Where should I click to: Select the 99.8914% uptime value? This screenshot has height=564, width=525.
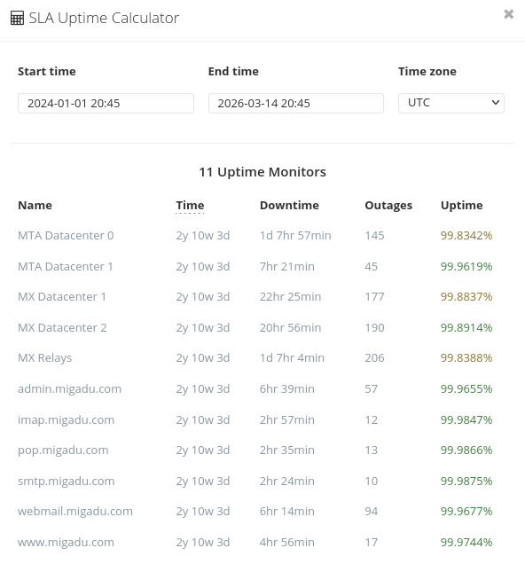[466, 328]
